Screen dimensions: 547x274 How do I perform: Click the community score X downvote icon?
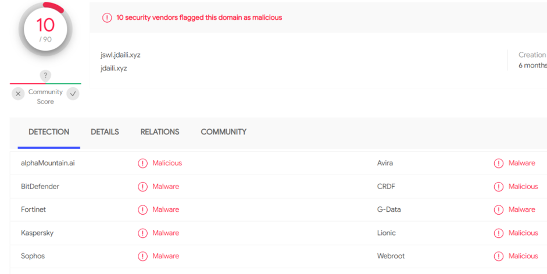coord(18,94)
